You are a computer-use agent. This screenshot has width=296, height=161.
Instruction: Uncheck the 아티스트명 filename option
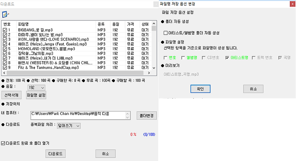pos(227,57)
